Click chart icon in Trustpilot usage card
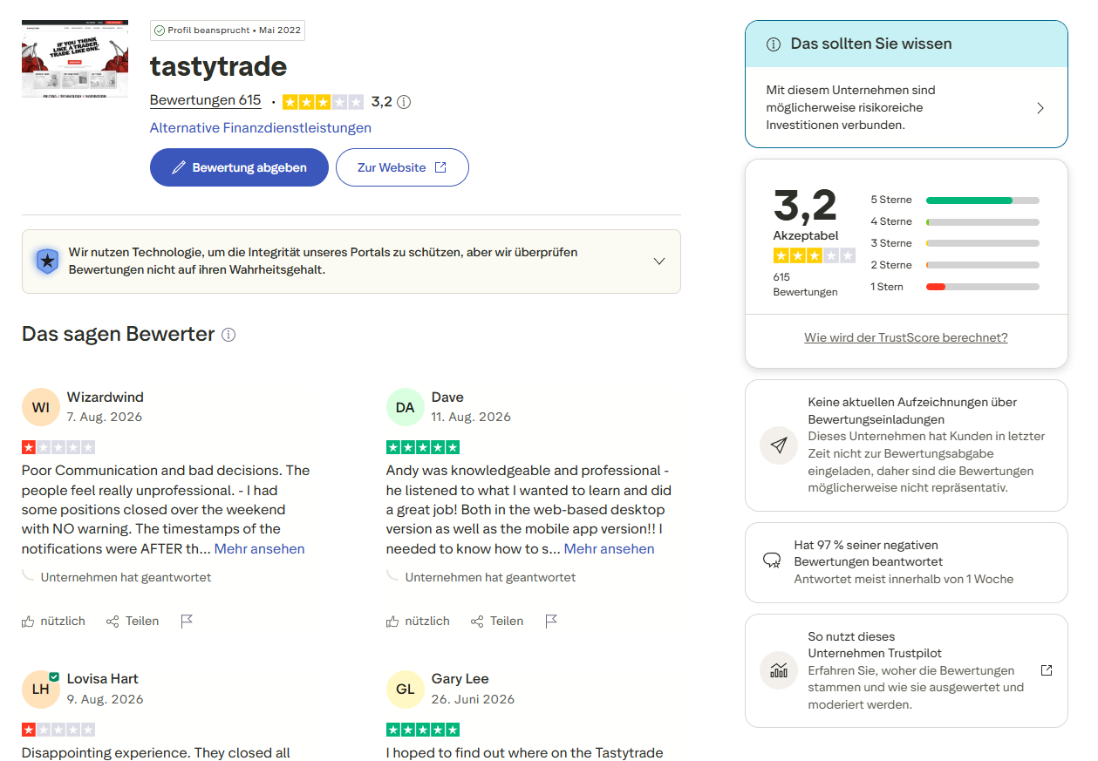 coord(779,670)
